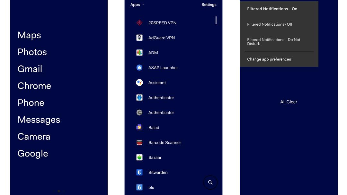Tap the Barcode Scanner label
The width and height of the screenshot is (347, 195).
[x=165, y=143]
